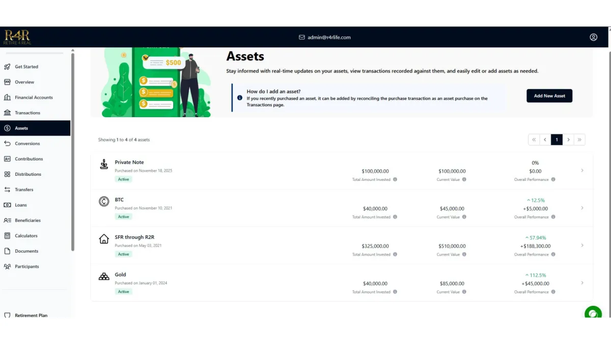The height and width of the screenshot is (344, 611).
Task: Click the Active badge under Gold
Action: point(123,292)
